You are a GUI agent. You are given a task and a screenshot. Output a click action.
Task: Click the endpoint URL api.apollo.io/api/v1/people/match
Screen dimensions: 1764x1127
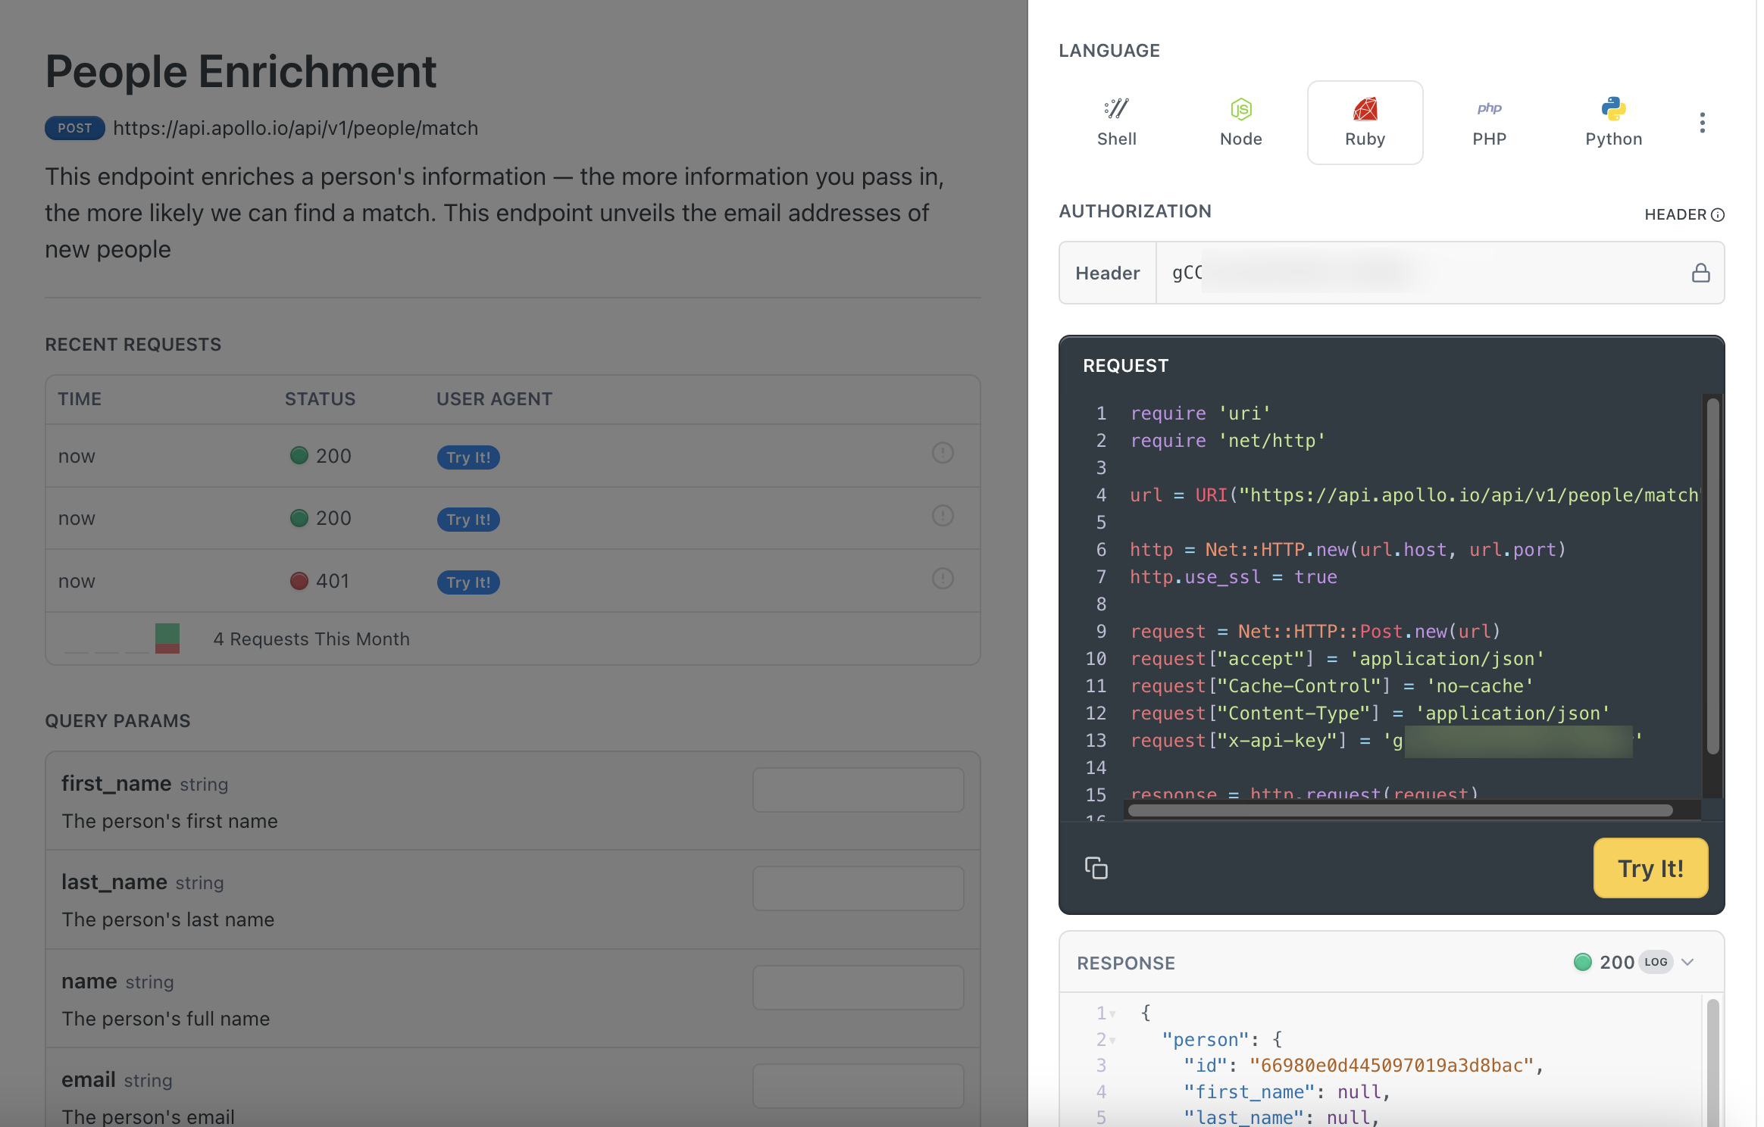tap(296, 128)
